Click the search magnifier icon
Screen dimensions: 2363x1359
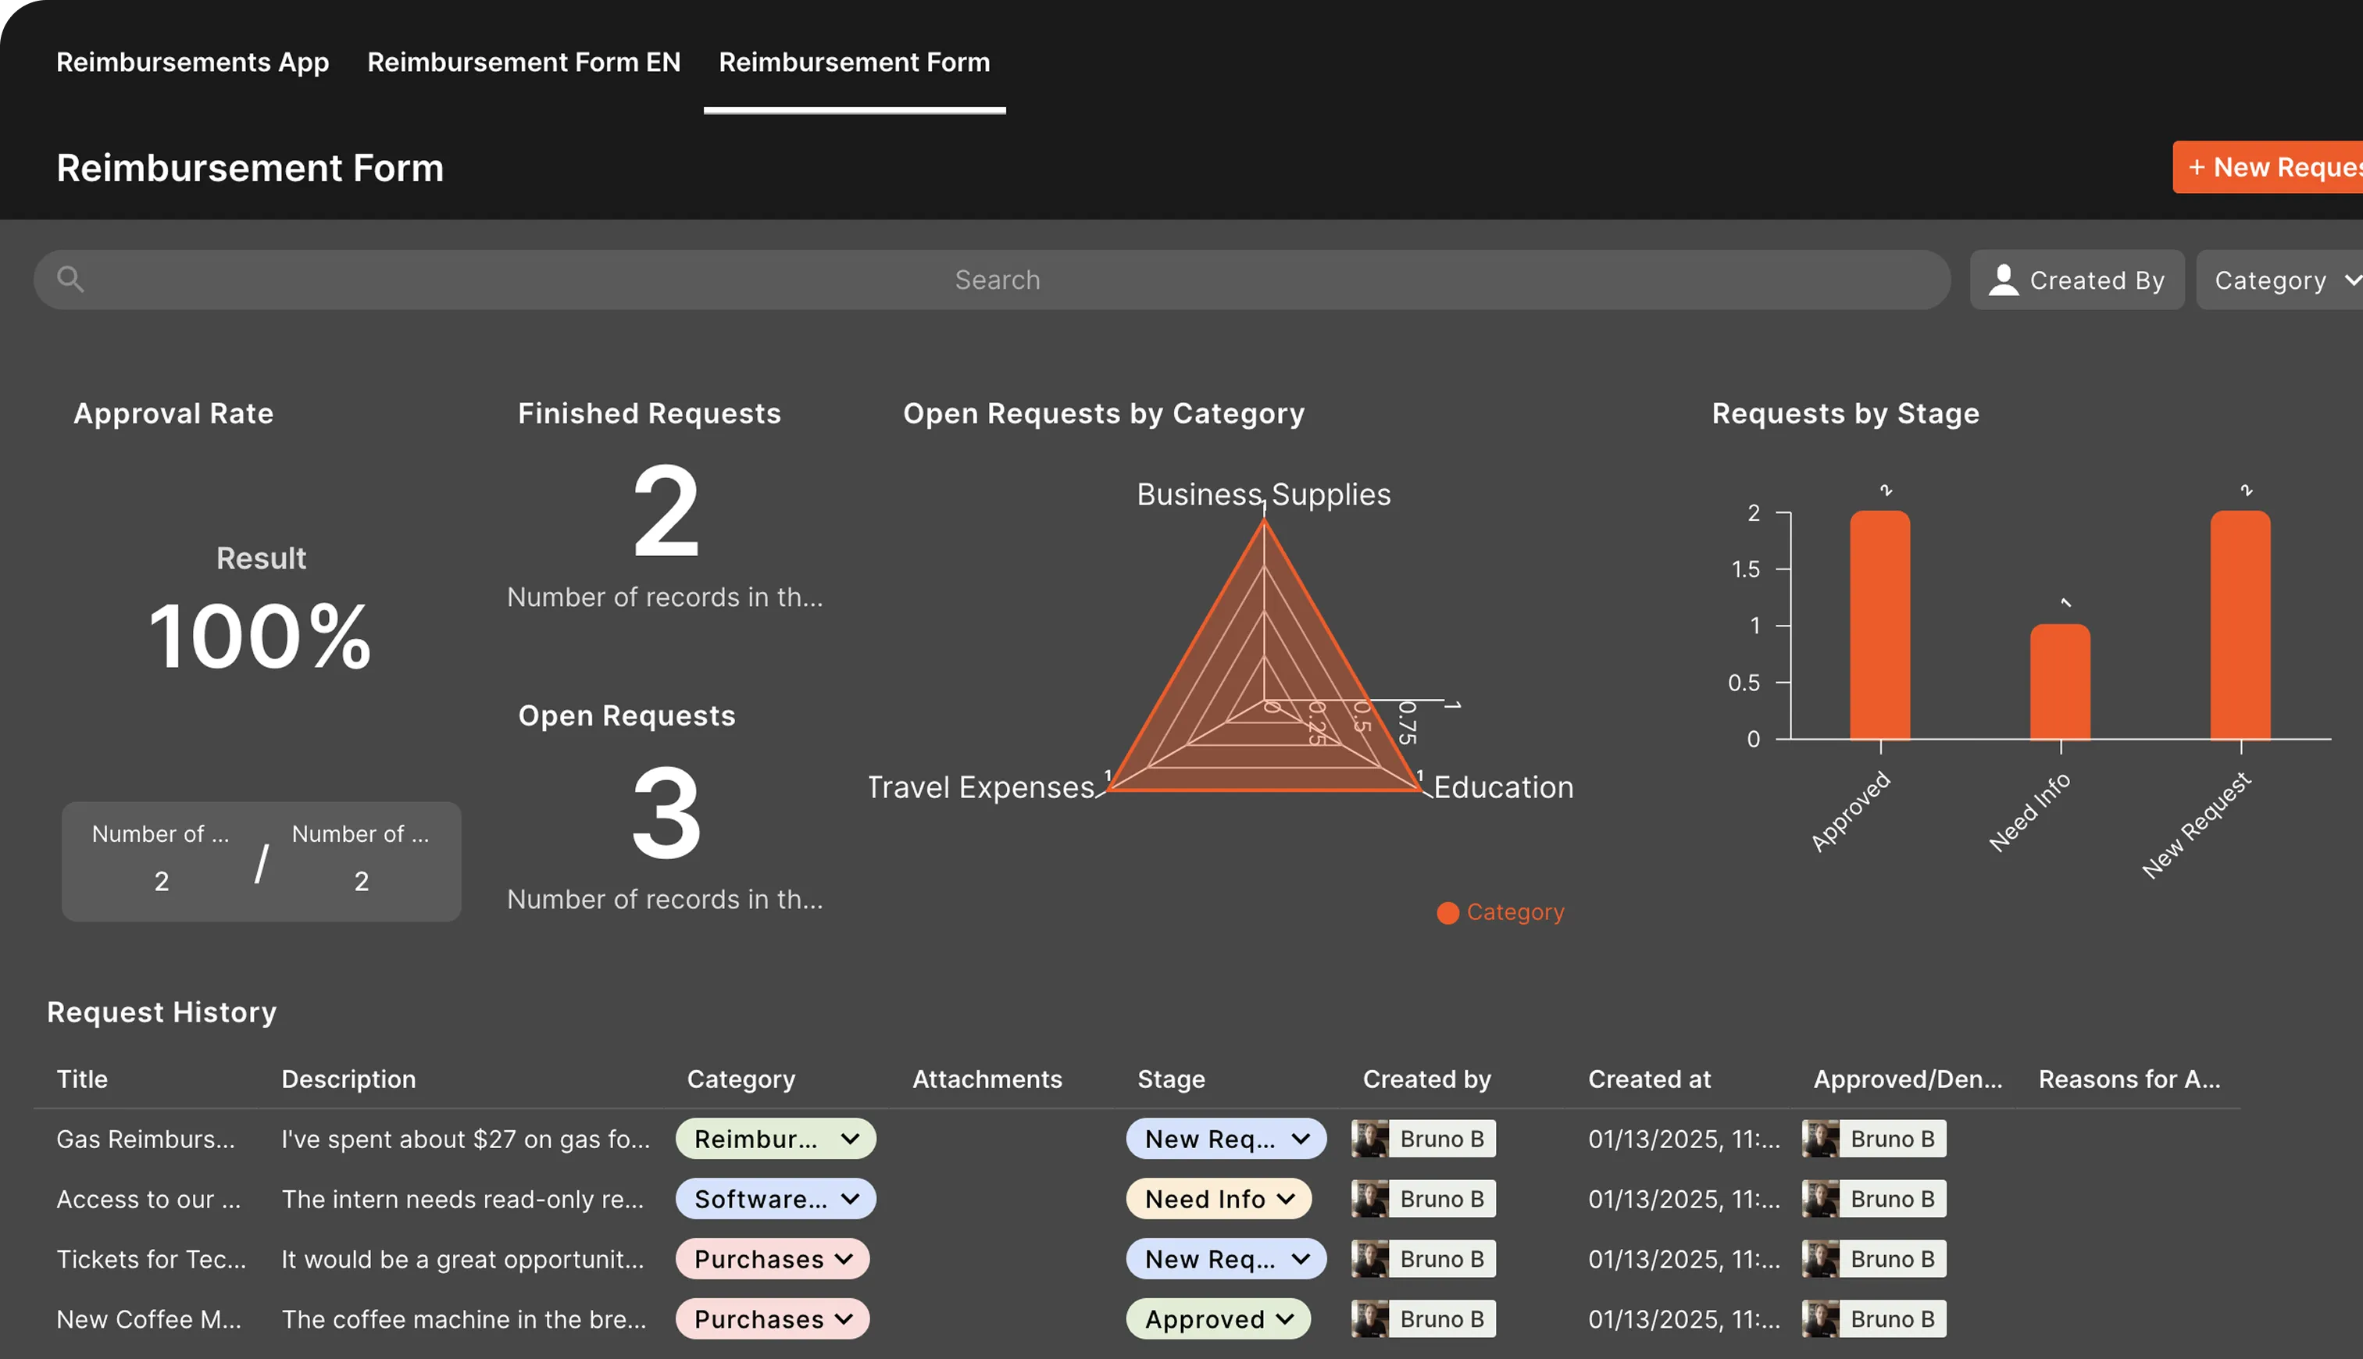73,279
